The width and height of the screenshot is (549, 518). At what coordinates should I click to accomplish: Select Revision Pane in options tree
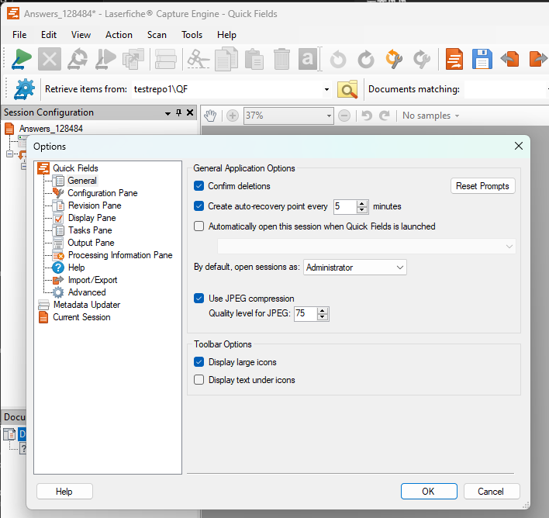click(x=95, y=205)
